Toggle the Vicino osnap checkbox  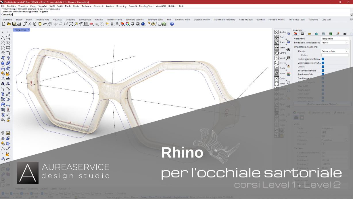[11, 194]
